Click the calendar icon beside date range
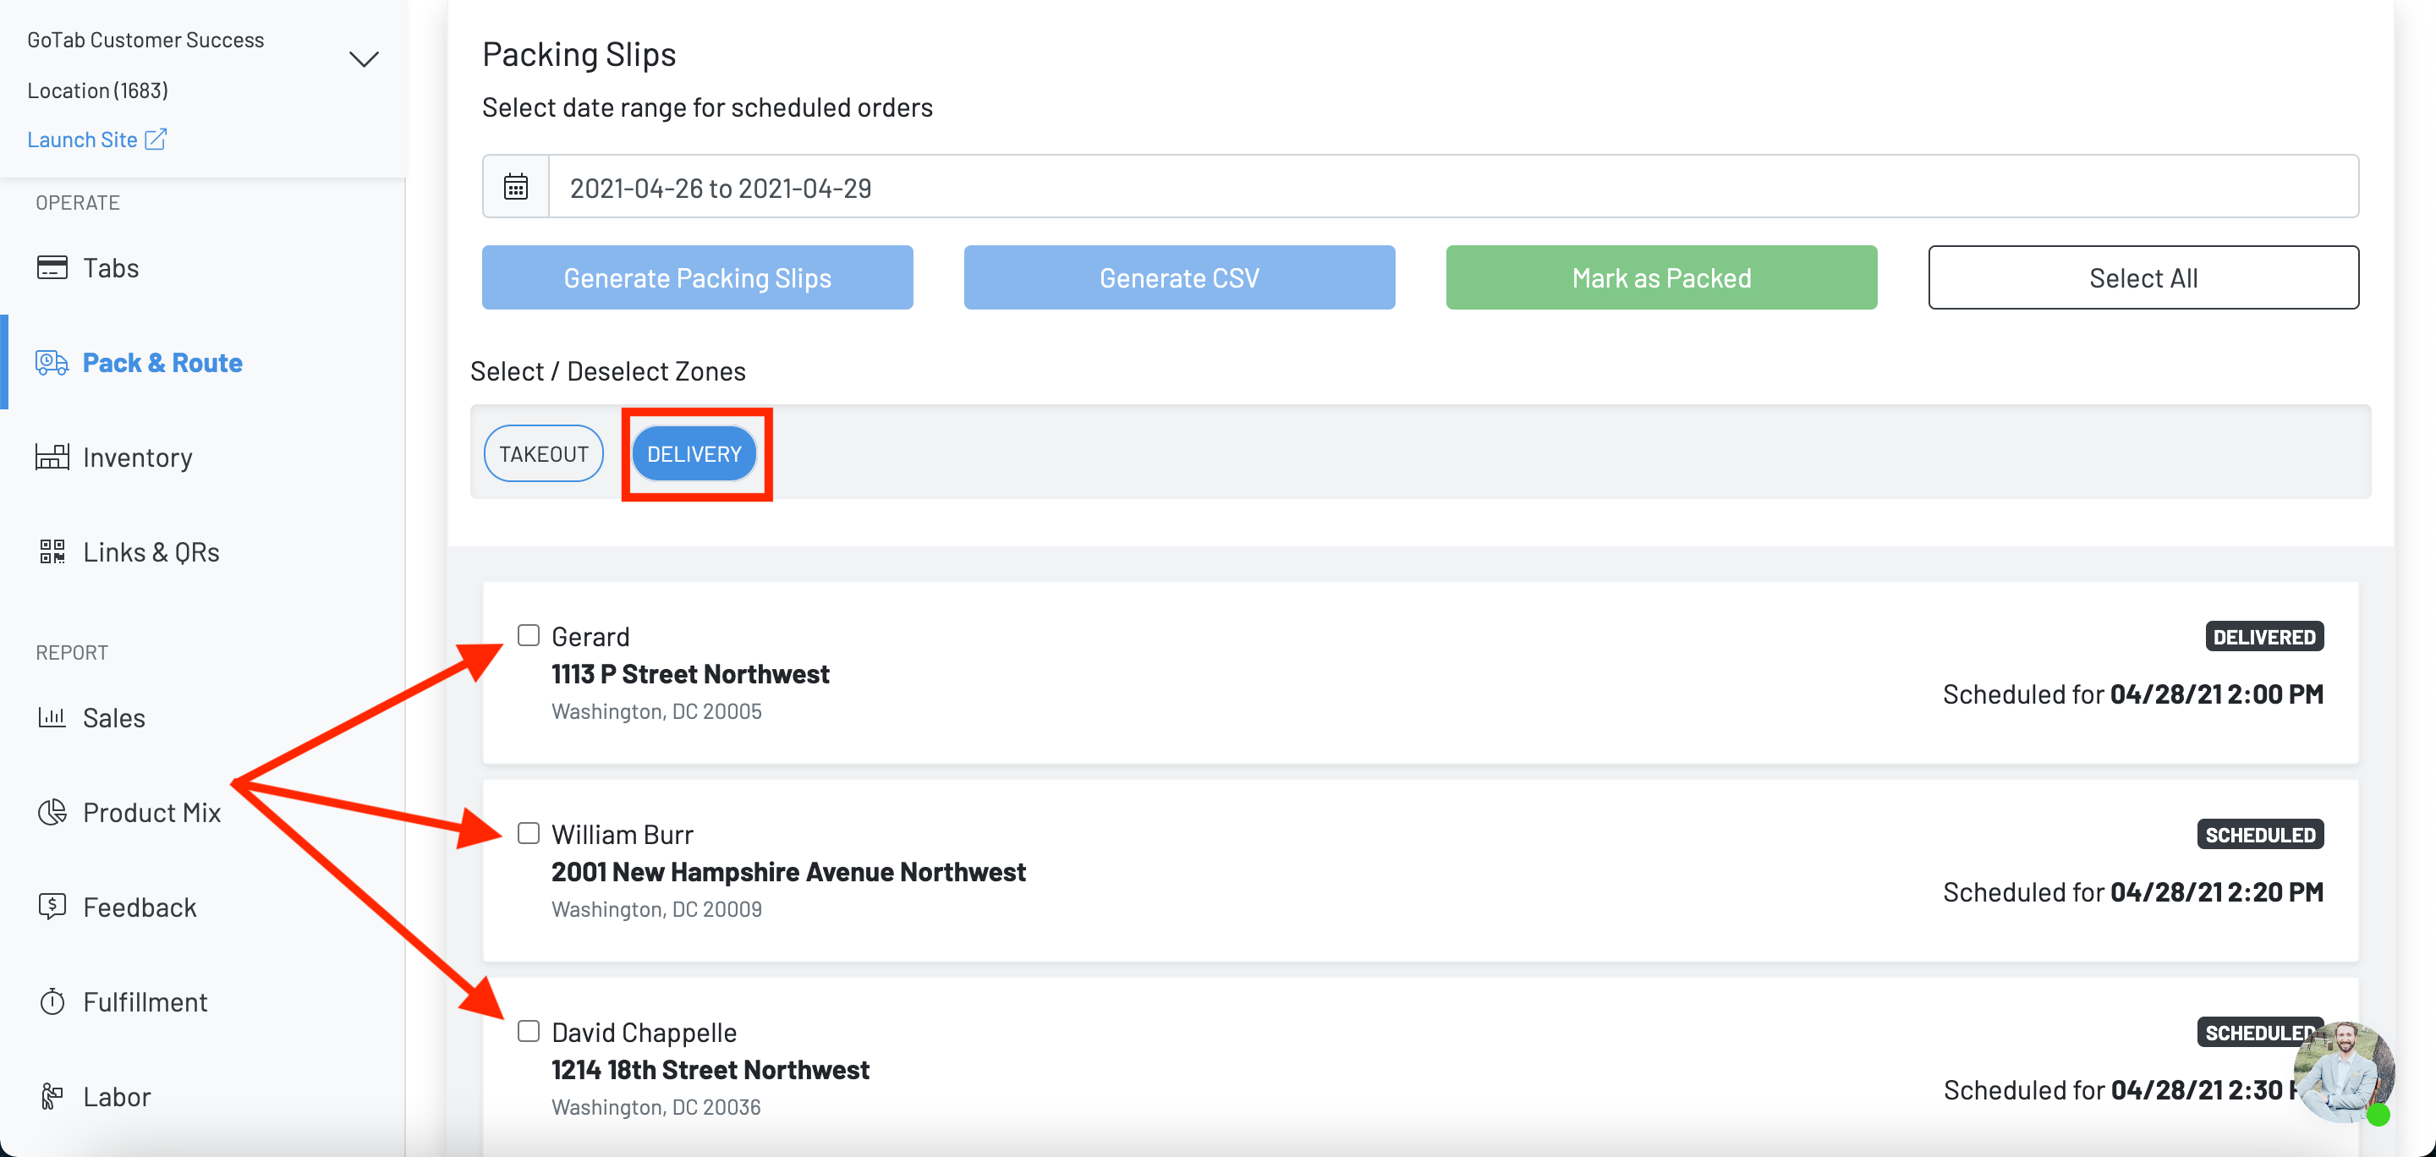The width and height of the screenshot is (2436, 1157). 515,187
